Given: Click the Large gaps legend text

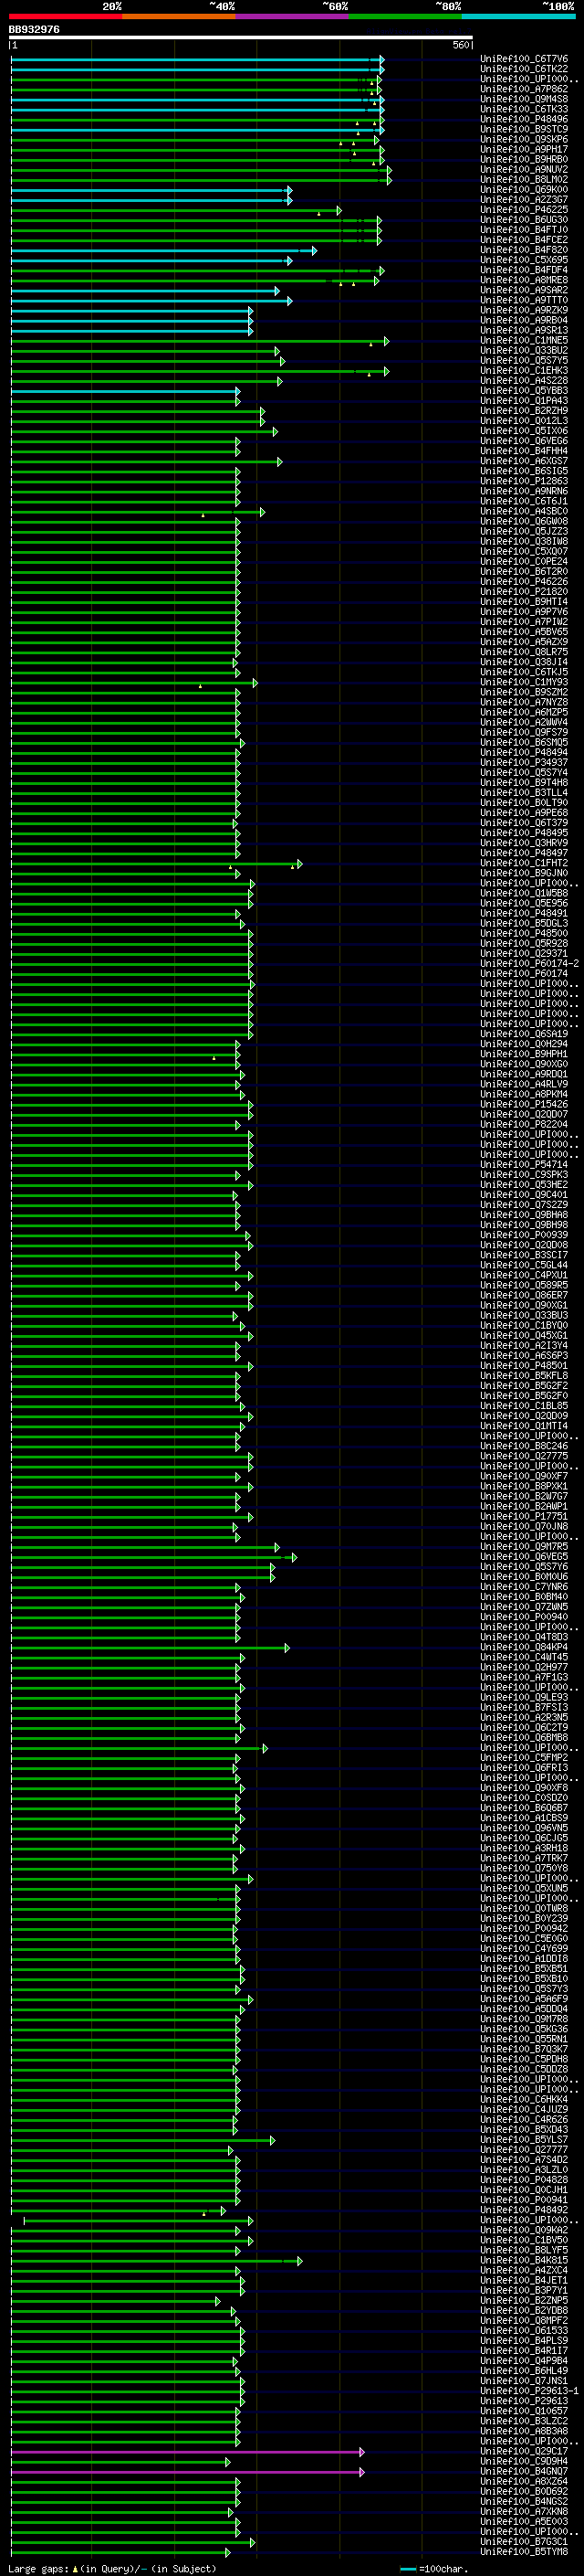Looking at the screenshot, I should coord(112,2569).
